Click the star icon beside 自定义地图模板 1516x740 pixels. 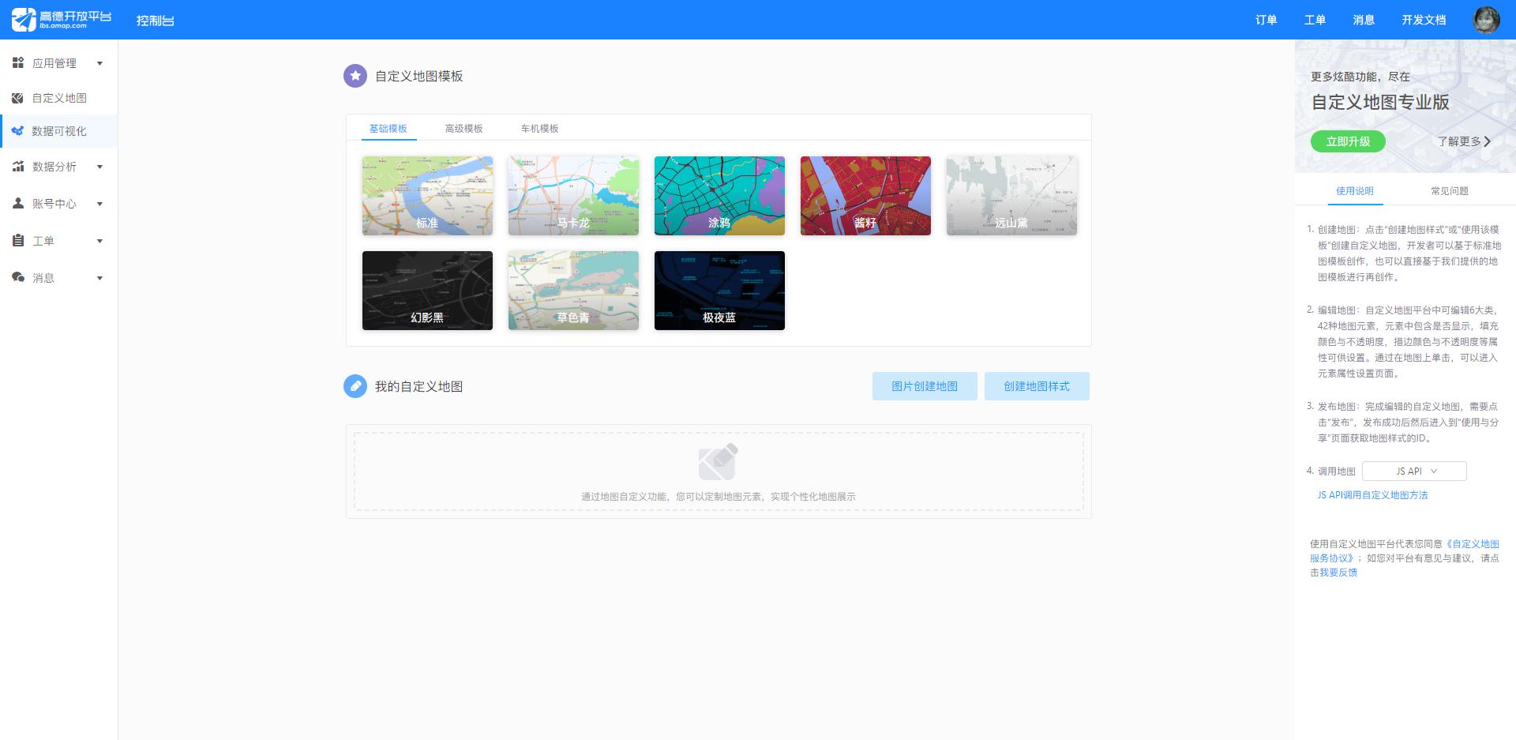[355, 76]
